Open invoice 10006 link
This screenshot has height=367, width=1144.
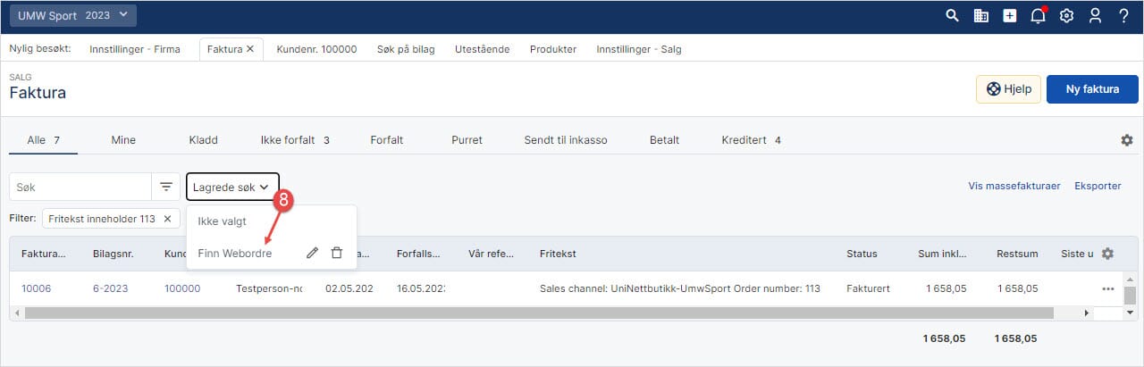[37, 288]
